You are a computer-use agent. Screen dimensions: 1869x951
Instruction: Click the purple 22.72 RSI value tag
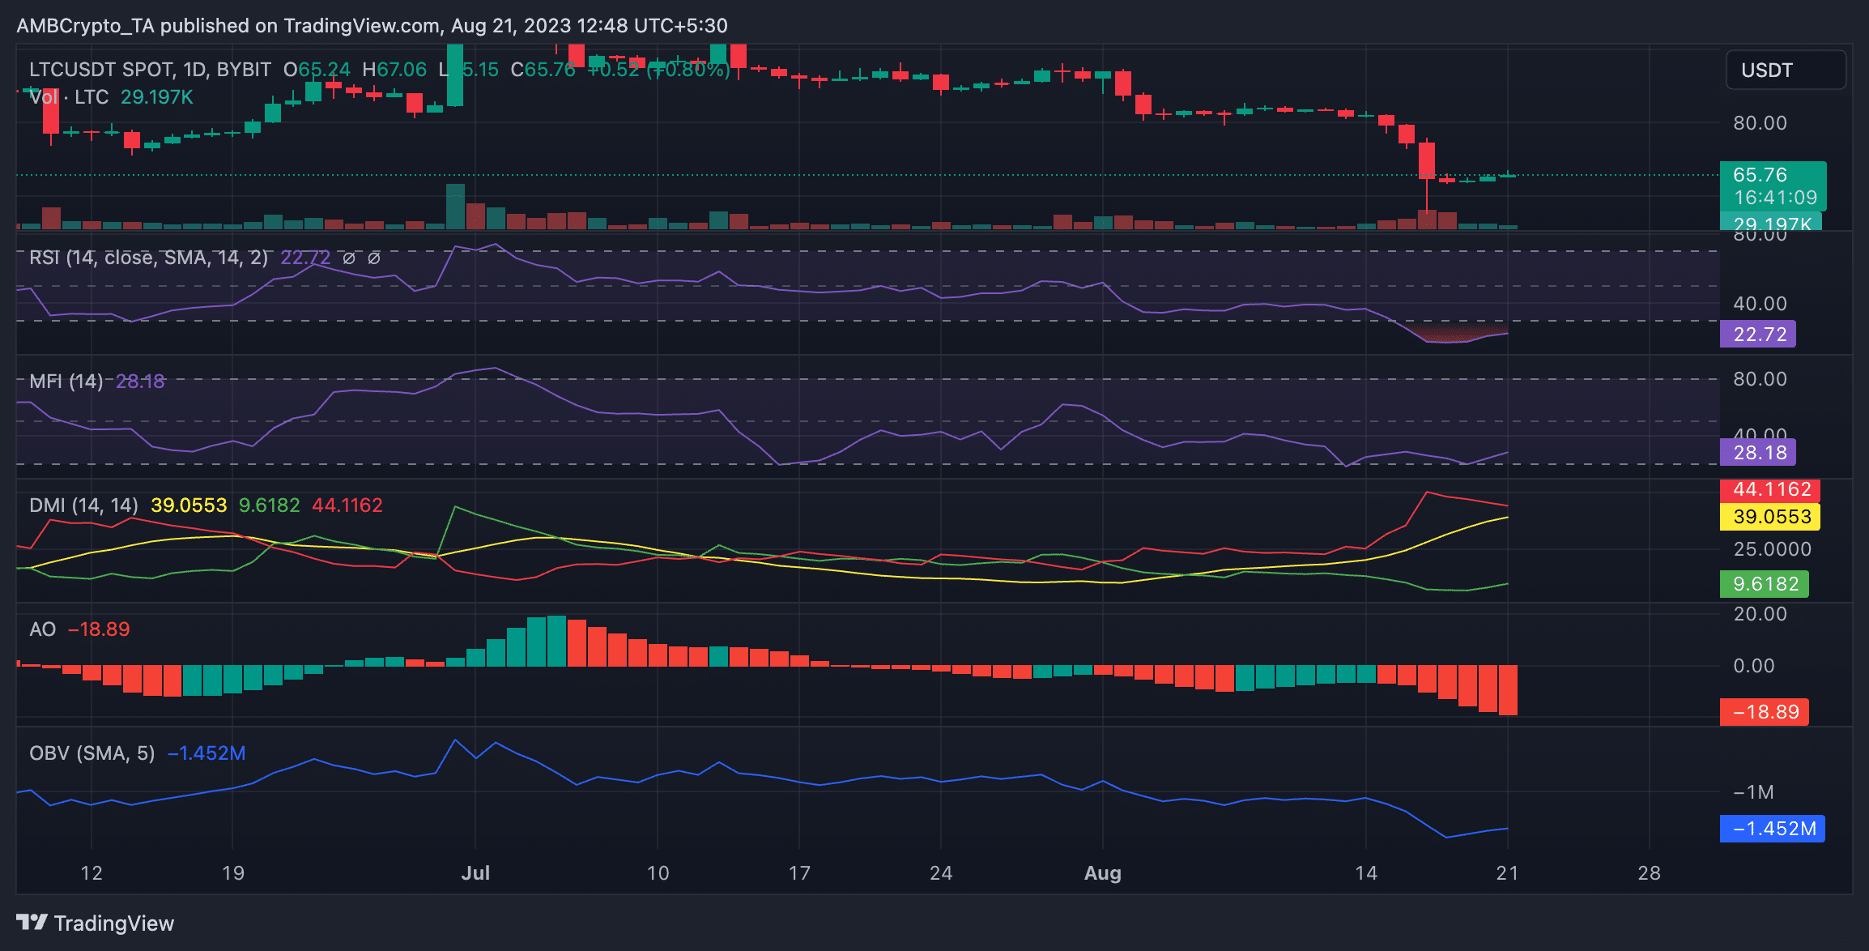click(1757, 334)
